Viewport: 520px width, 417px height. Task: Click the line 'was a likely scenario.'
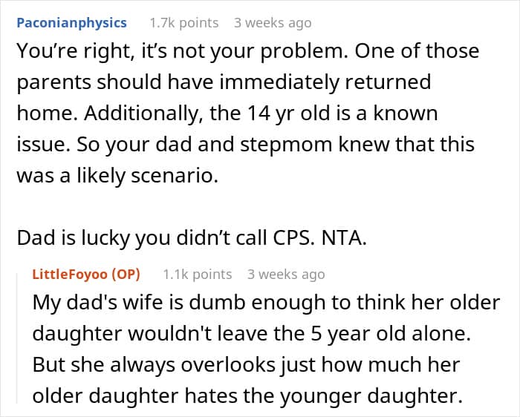(117, 175)
